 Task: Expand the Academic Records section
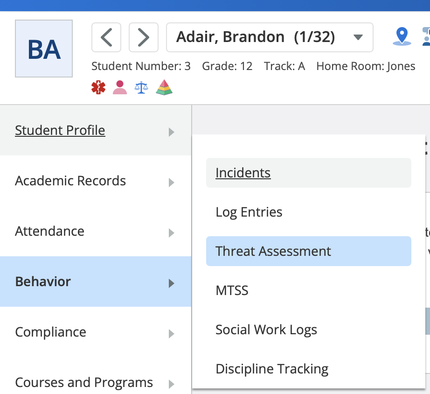(96, 181)
